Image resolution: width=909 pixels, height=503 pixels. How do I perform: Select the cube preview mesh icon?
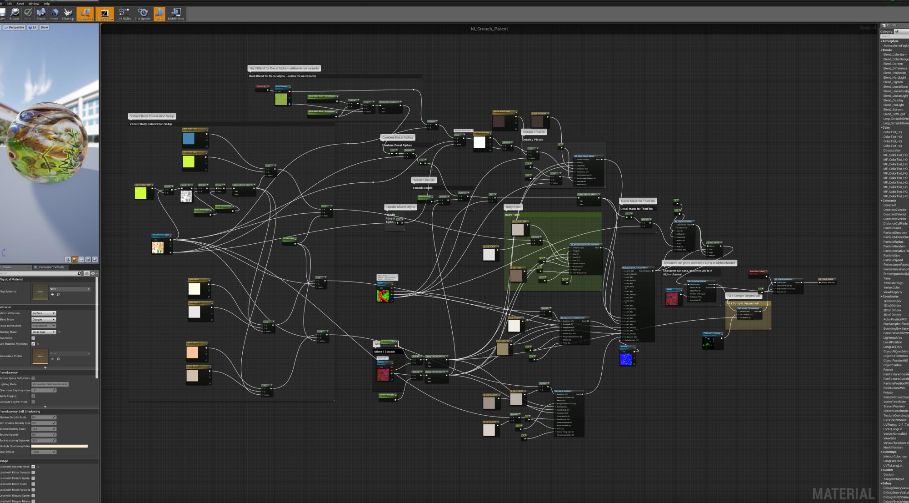tap(88, 259)
